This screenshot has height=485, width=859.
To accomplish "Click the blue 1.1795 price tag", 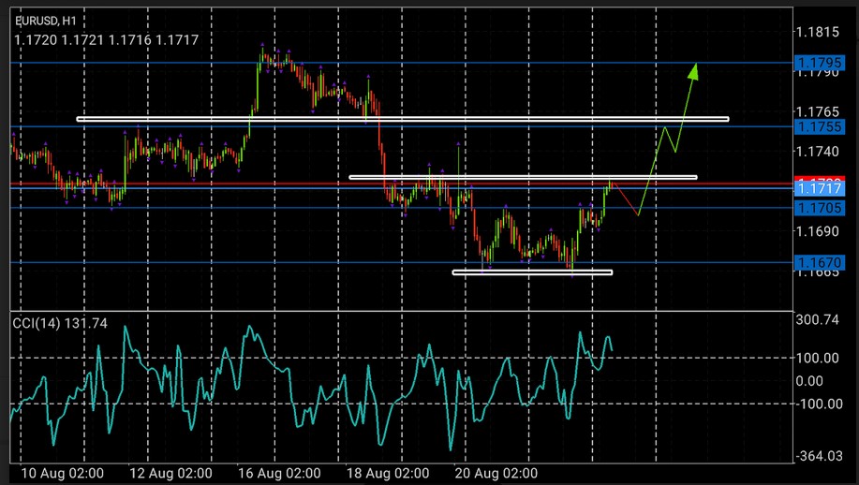I will (x=816, y=63).
